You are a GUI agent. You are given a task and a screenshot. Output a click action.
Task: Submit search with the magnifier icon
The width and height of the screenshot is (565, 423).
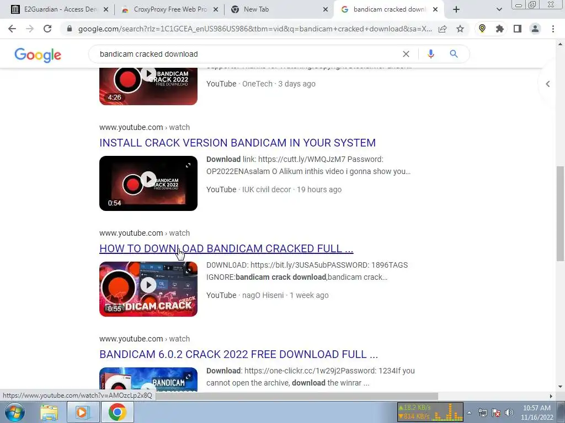454,54
